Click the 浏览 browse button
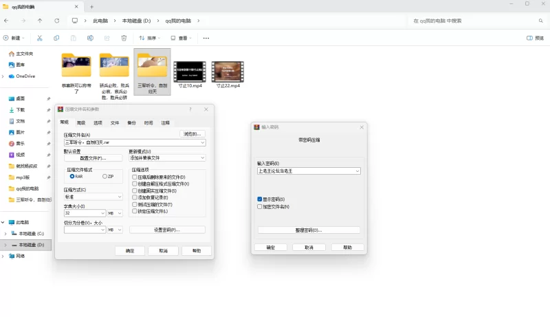This screenshot has width=550, height=317. coord(192,134)
